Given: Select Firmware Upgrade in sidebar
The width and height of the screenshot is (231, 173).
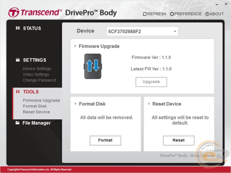Looking at the screenshot, I should pyautogui.click(x=42, y=100).
